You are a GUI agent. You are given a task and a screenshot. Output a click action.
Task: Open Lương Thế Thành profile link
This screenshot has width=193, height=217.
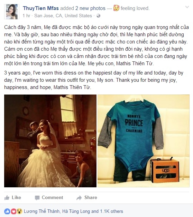42,211
